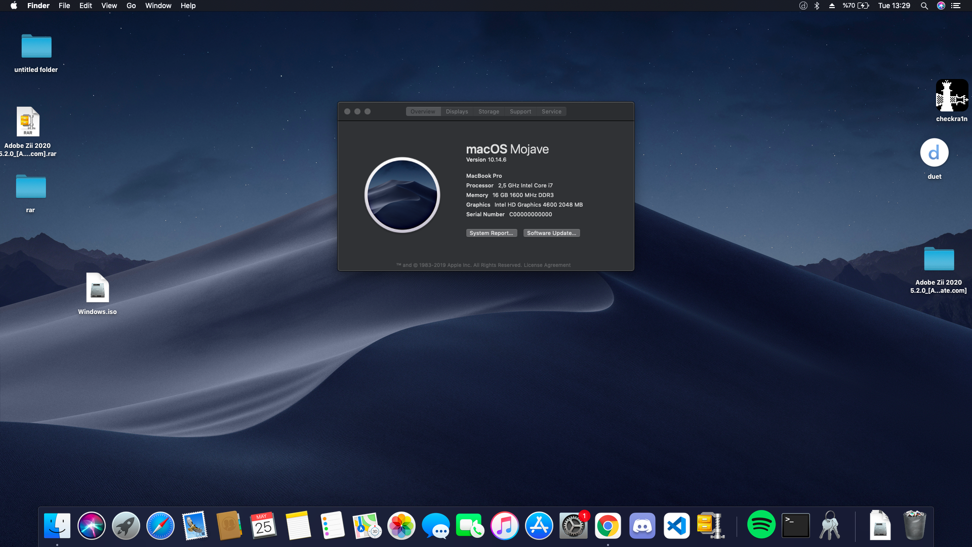Viewport: 972px width, 547px height.
Task: Open Terminal from the Dock
Action: (795, 525)
